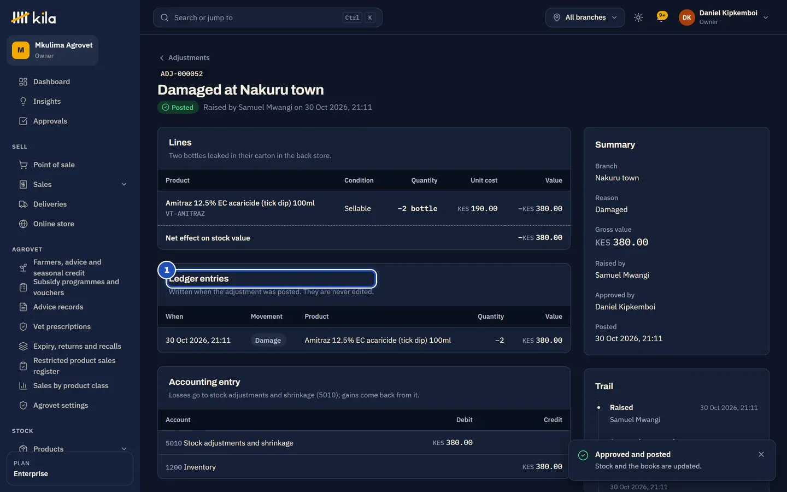Image resolution: width=787 pixels, height=492 pixels.
Task: Open Online store in the sidebar
Action: tap(70, 224)
